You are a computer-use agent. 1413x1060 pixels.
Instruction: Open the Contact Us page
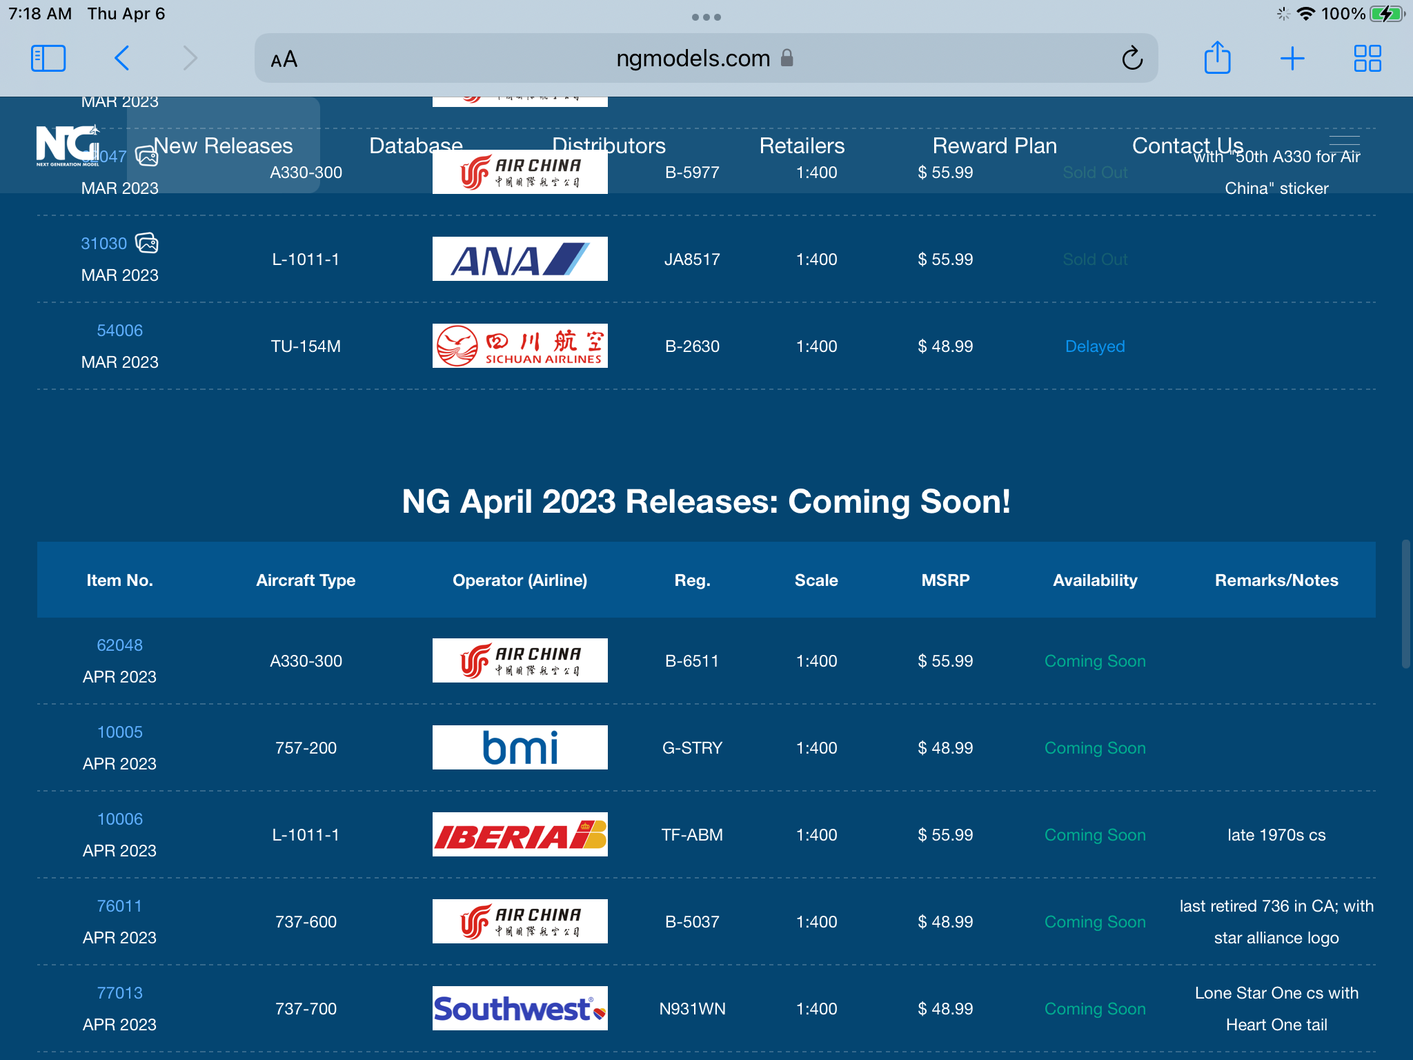point(1187,146)
